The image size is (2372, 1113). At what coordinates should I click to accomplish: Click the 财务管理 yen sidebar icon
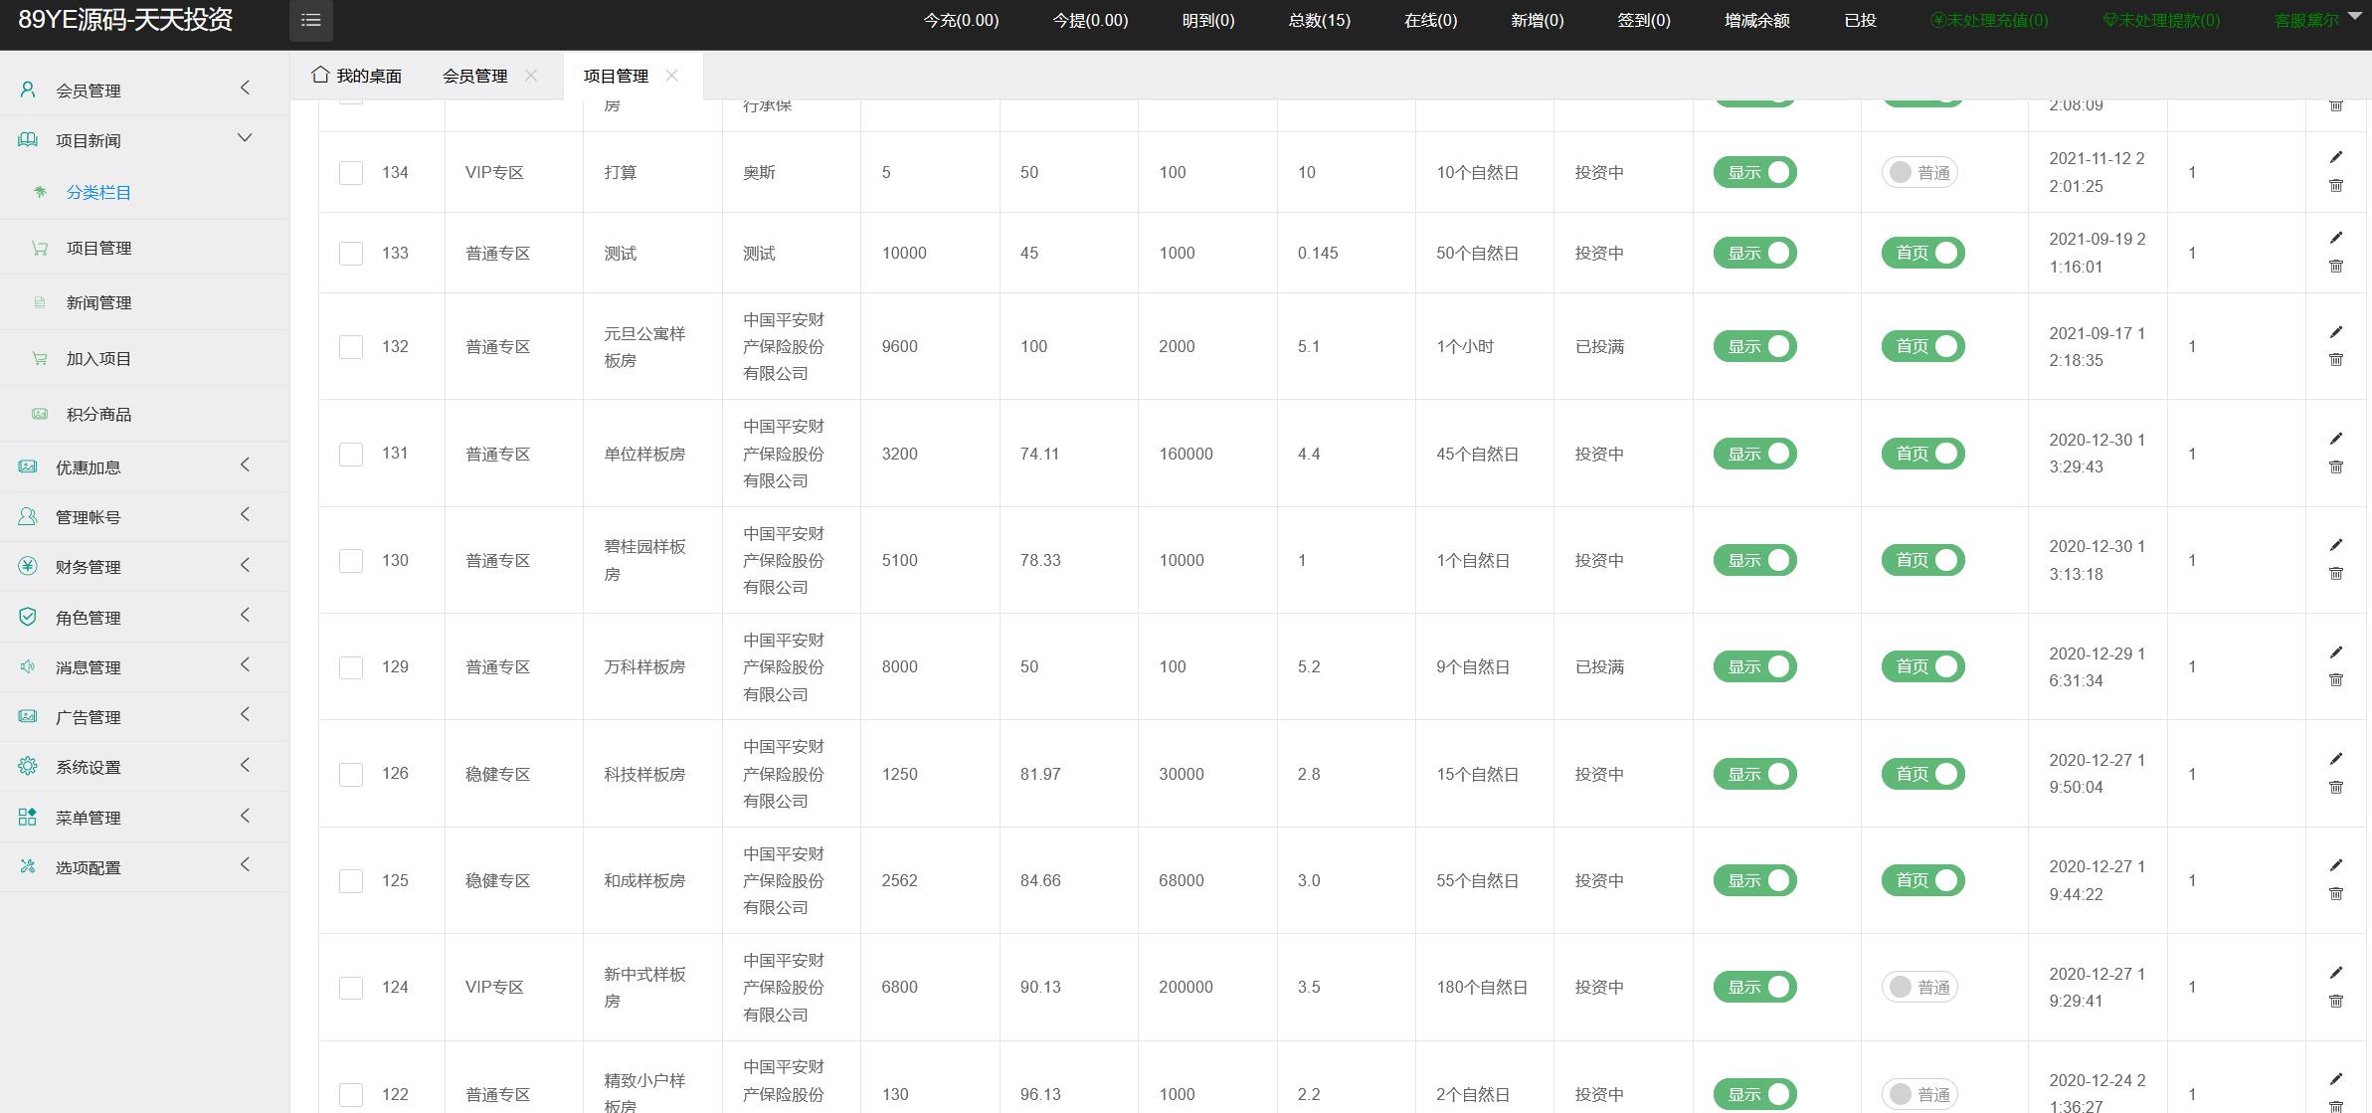(28, 566)
